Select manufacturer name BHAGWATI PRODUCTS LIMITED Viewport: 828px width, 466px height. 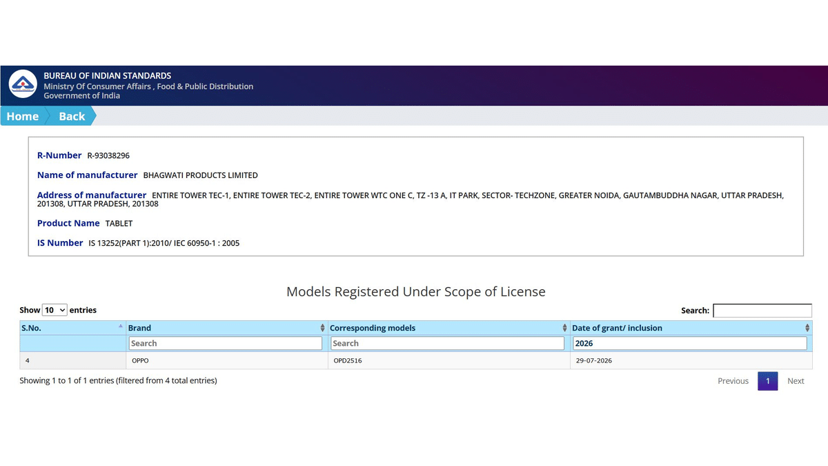[x=200, y=175]
